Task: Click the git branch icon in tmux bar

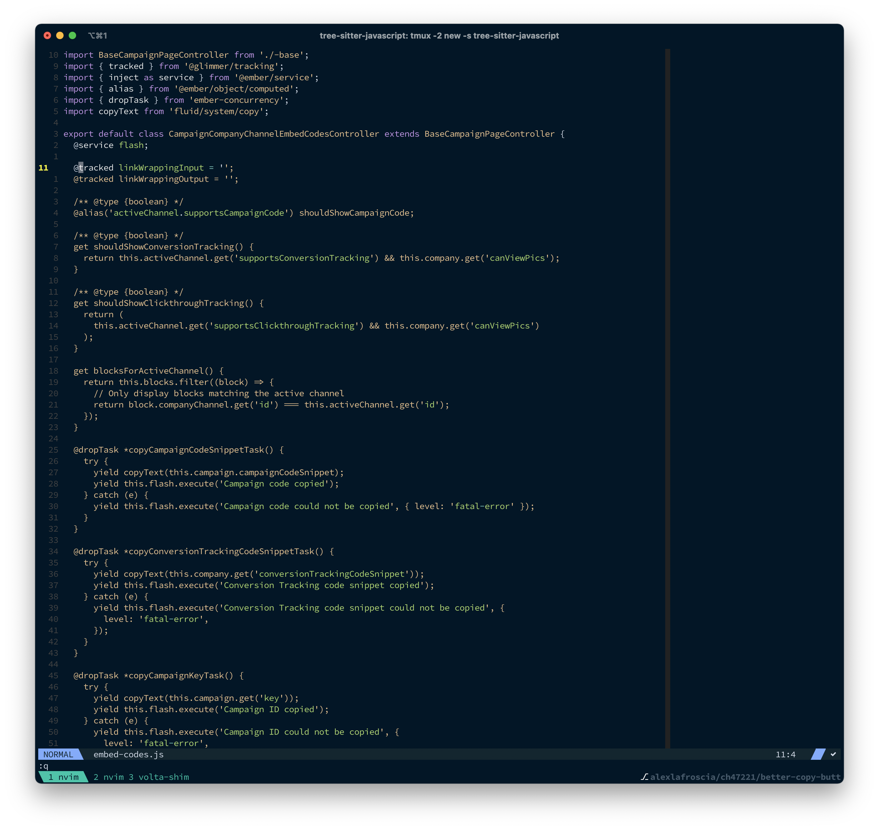Action: [x=645, y=777]
